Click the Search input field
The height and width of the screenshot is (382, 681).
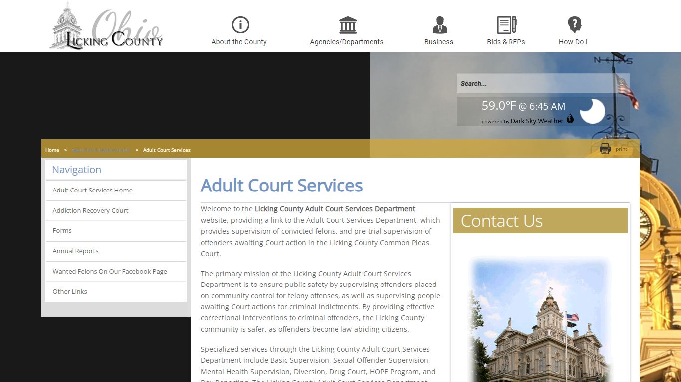point(543,83)
